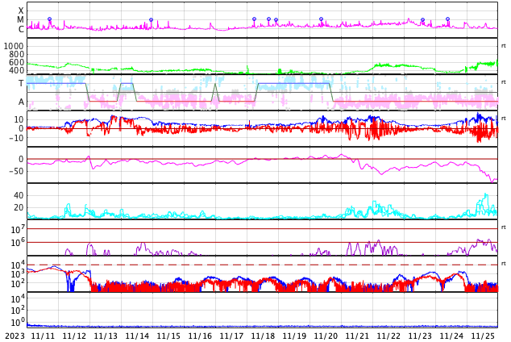Pick the "11/24" date label
This screenshot has width=511, height=342.
(451, 336)
